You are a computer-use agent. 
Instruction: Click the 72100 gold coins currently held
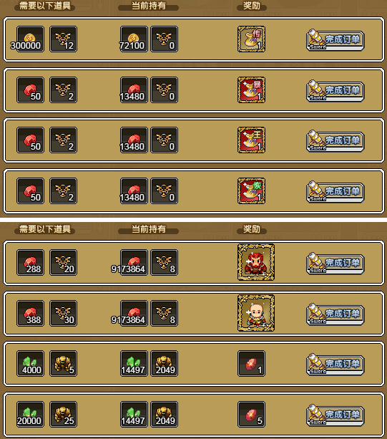pos(134,39)
